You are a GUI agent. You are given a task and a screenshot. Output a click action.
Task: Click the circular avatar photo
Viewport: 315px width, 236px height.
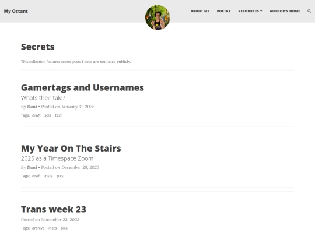[157, 17]
